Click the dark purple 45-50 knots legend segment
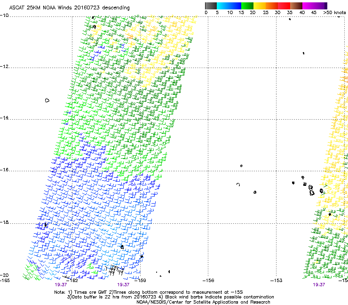 point(321,6)
